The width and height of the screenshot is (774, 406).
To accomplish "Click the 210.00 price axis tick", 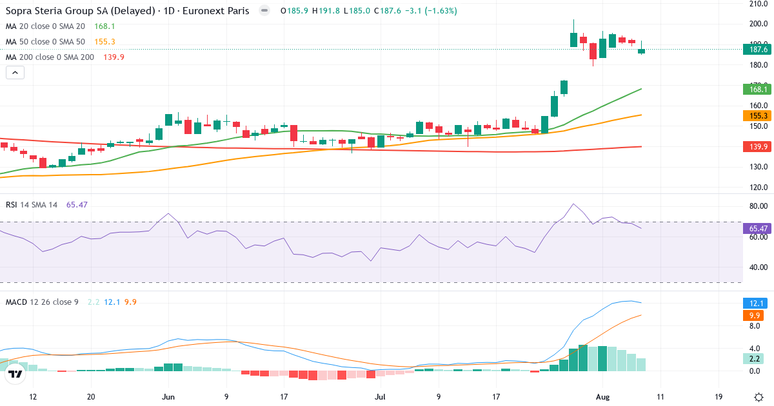I will (x=758, y=3).
